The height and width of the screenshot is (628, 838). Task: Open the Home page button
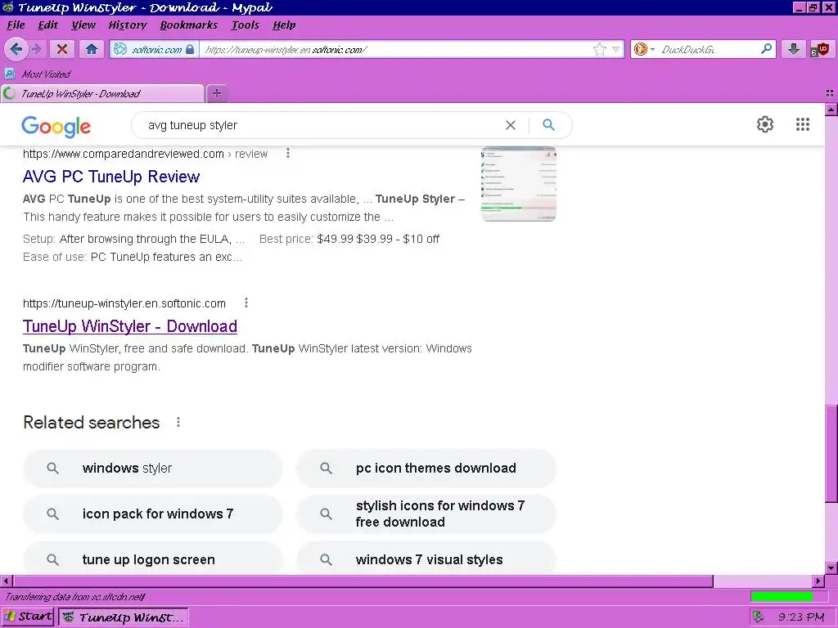coord(92,50)
